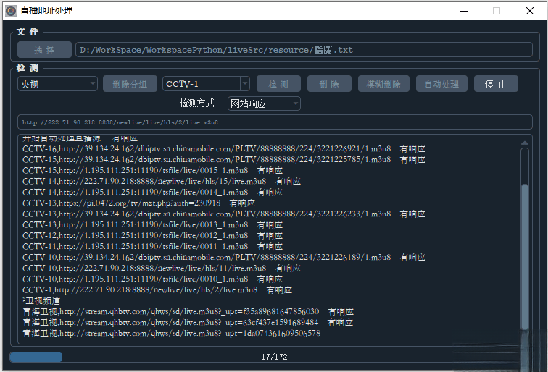This screenshot has height=372, width=548.
Task: Click the CCTV-12 0012_1.m3u8 line
Action: [152, 235]
